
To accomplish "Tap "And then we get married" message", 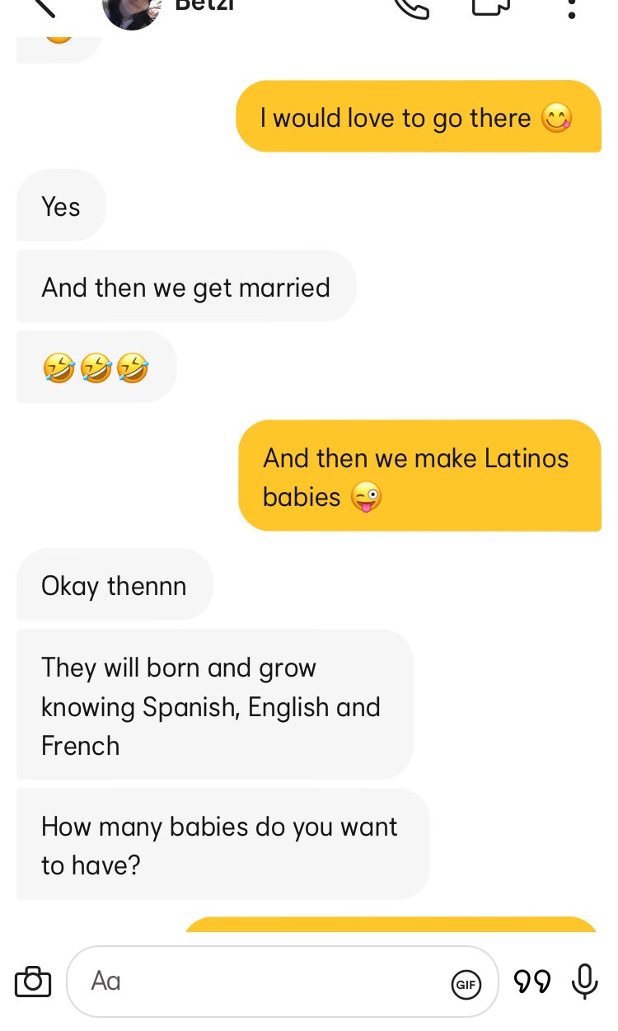I will [x=186, y=286].
